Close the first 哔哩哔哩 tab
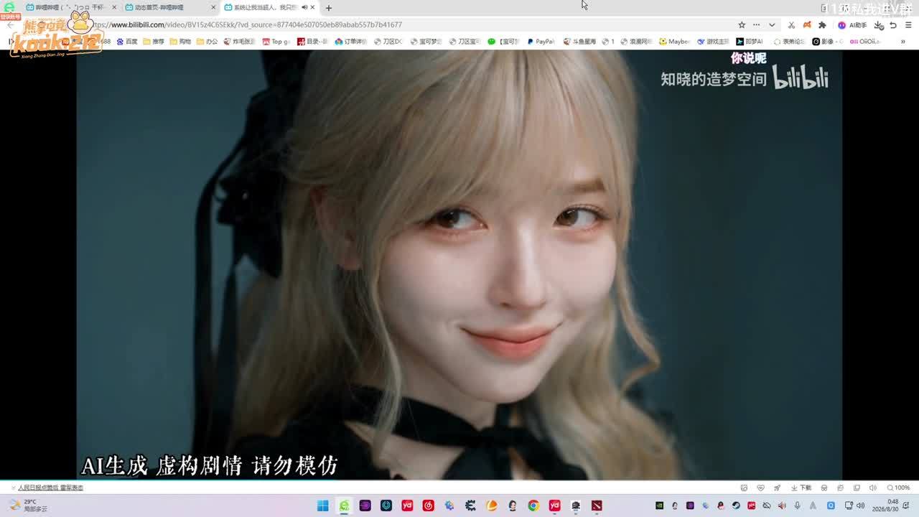 point(114,7)
